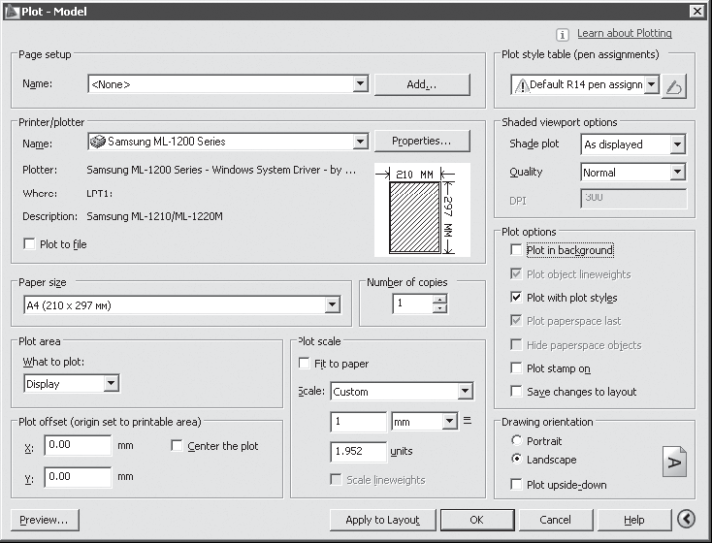The height and width of the screenshot is (543, 712).
Task: Open the Paper size dropdown
Action: coord(333,305)
